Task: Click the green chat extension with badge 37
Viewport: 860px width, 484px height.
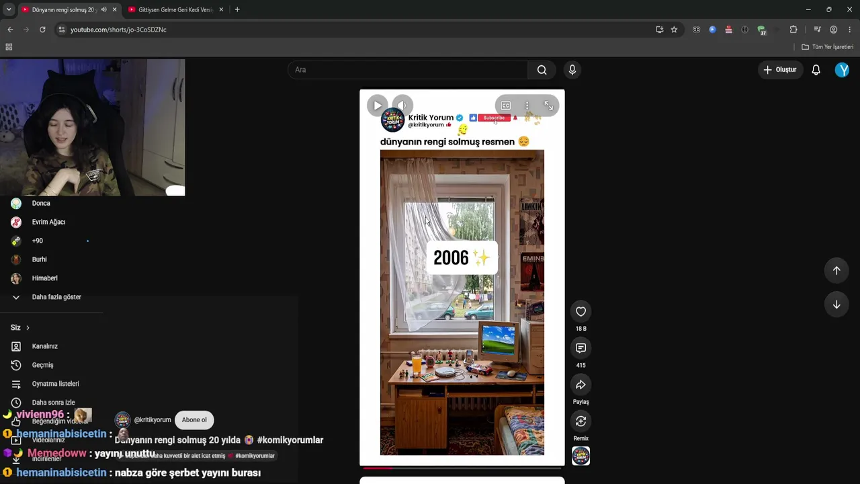Action: point(761,30)
